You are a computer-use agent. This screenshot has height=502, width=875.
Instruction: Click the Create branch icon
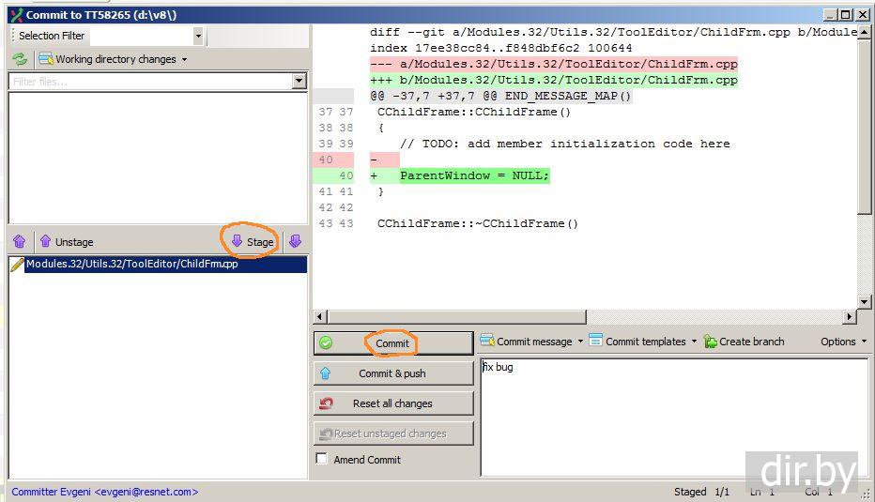pyautogui.click(x=711, y=342)
